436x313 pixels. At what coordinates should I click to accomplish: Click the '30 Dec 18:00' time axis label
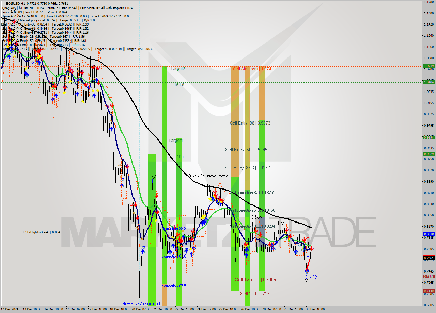pyautogui.click(x=315, y=309)
